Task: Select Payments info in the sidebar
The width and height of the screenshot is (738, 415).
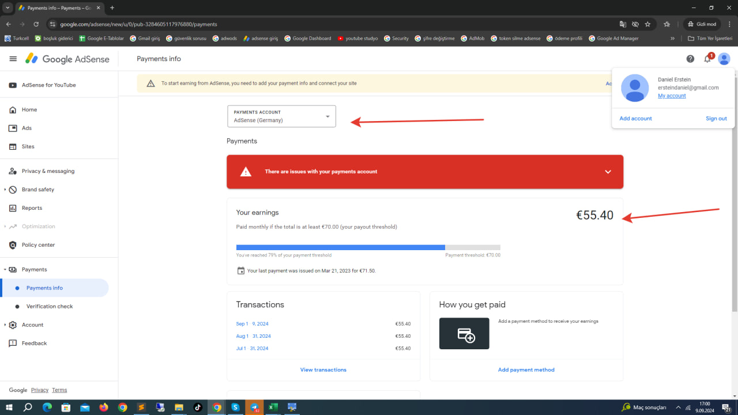Action: (54, 288)
